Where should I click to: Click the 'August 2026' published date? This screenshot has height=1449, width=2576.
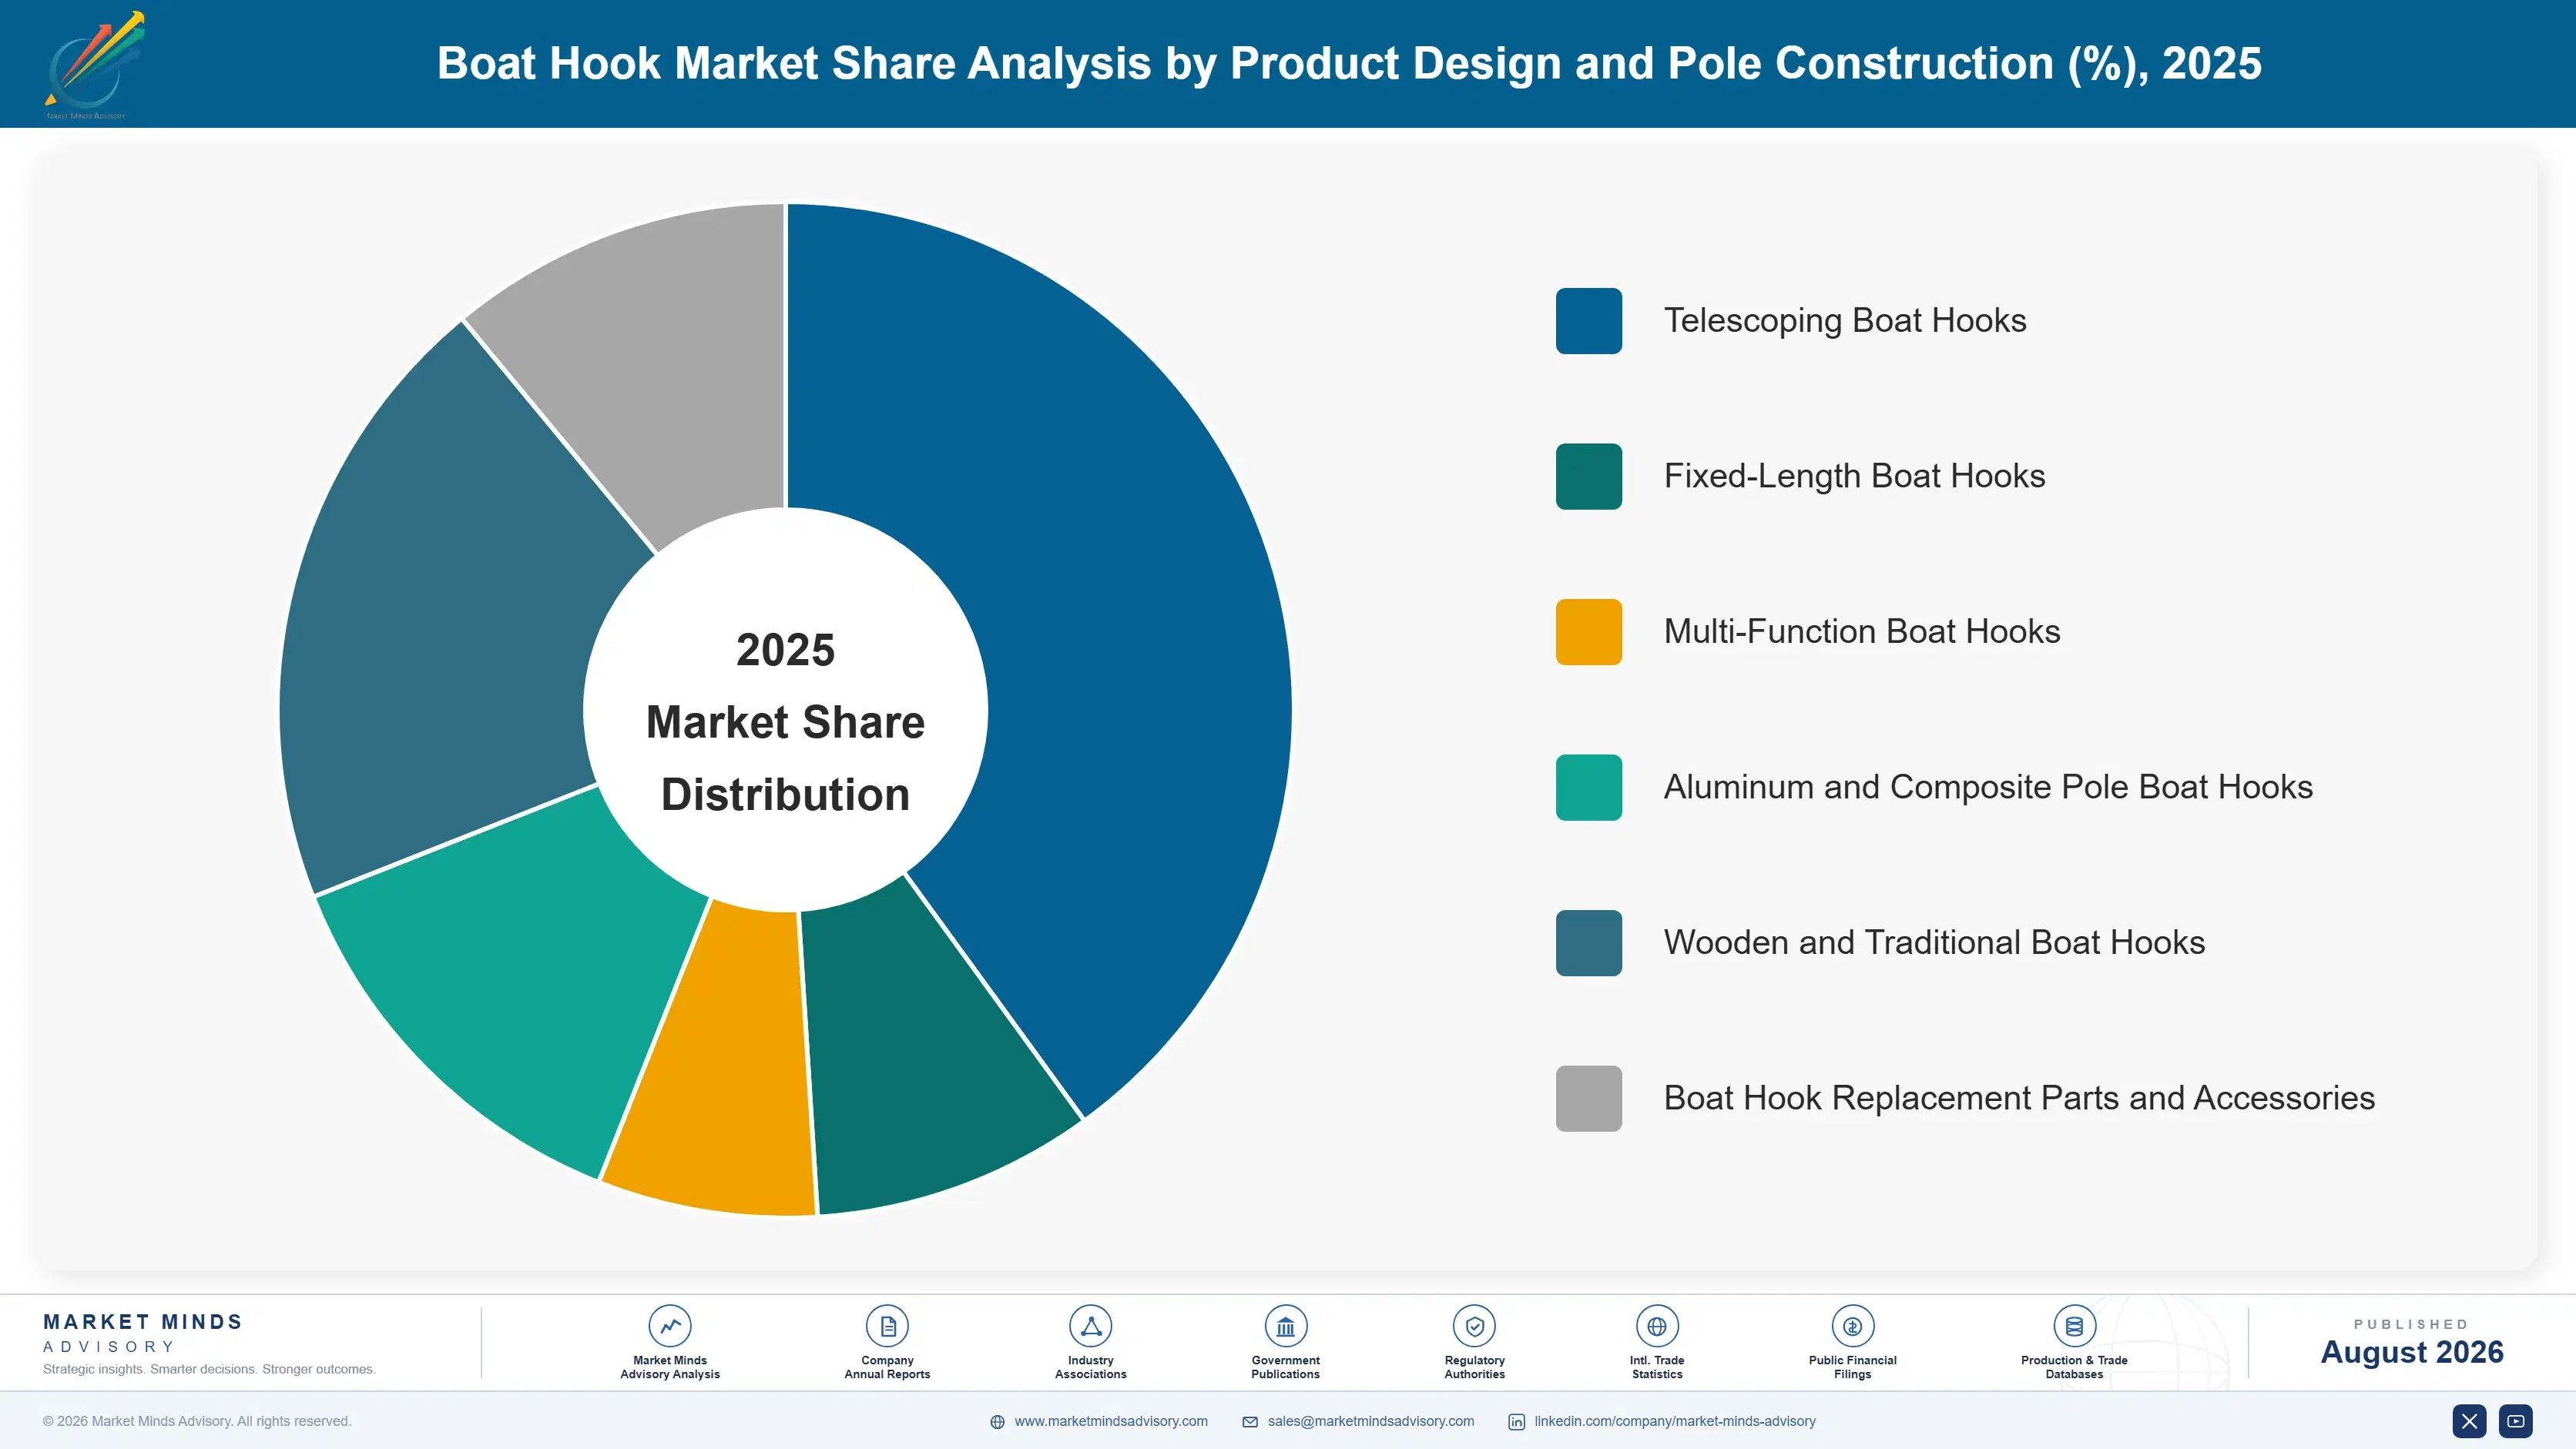[x=2412, y=1352]
